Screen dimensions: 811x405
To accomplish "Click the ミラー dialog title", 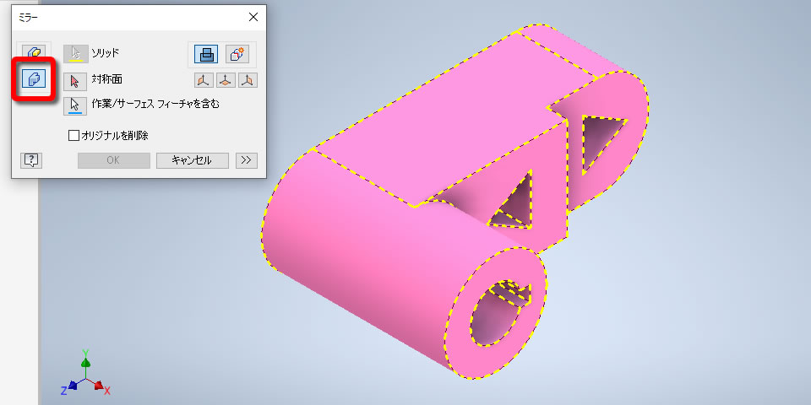I will pyautogui.click(x=29, y=18).
